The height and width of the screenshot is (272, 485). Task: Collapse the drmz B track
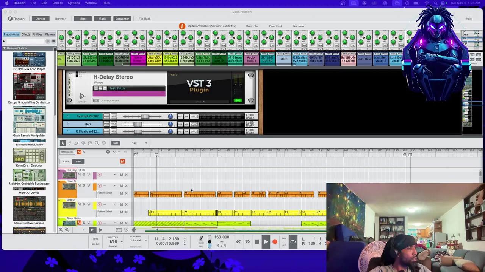coord(59,181)
